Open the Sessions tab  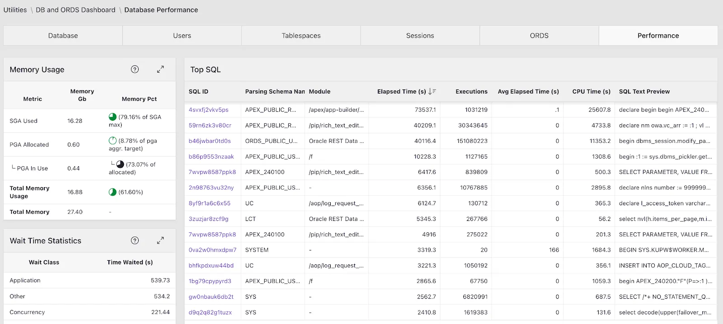420,36
